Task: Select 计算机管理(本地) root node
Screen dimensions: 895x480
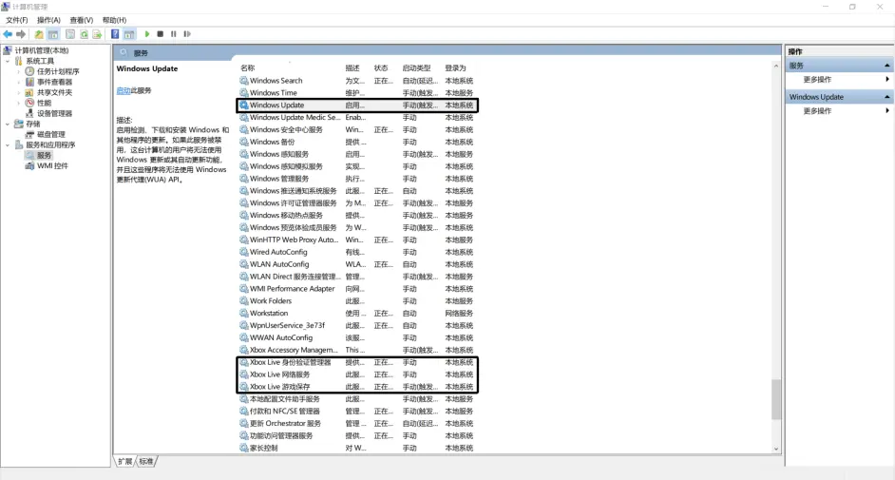Action: tap(42, 50)
